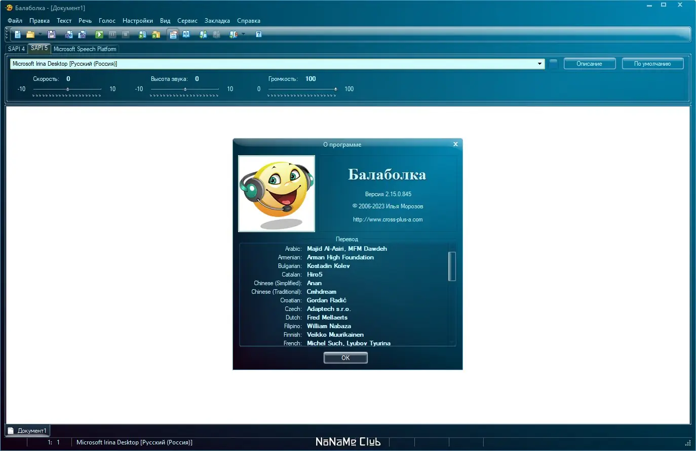The image size is (696, 451).
Task: Close the О программе dialog with X
Action: pyautogui.click(x=455, y=144)
